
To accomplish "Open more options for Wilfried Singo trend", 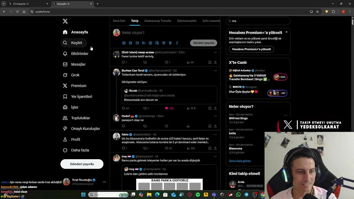I will pyautogui.click(x=285, y=115).
